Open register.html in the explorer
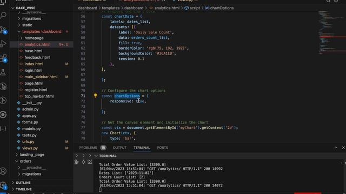 (36, 90)
